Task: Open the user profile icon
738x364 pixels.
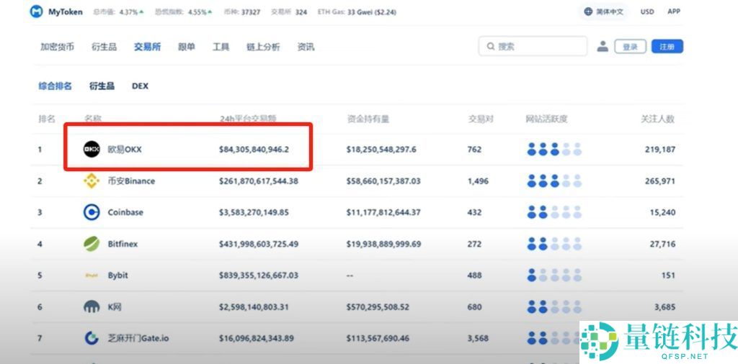Action: point(603,46)
